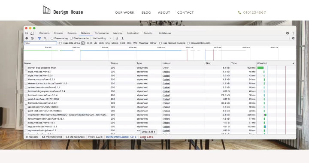The height and width of the screenshot is (163, 309).
Task: Switch to the Console tab
Action: (x=58, y=33)
